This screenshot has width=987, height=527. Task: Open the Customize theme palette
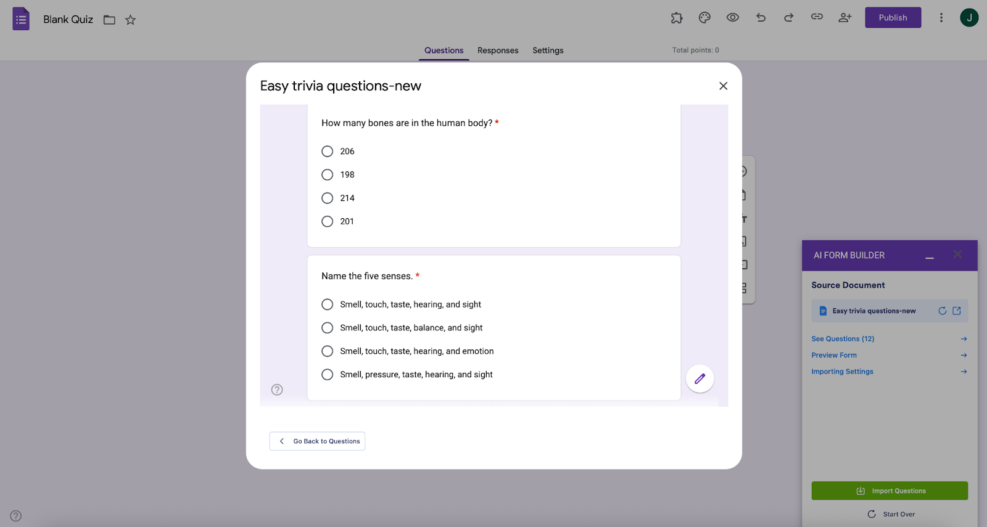(704, 17)
